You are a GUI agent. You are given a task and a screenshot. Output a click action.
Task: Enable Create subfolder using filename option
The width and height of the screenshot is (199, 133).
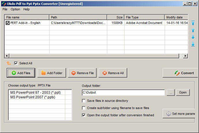click(x=84, y=108)
